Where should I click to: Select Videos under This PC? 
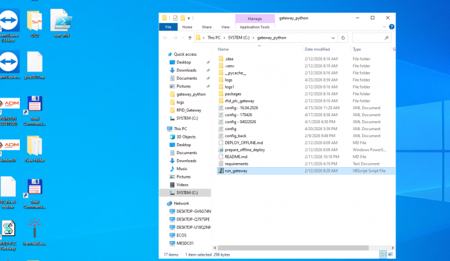182,185
